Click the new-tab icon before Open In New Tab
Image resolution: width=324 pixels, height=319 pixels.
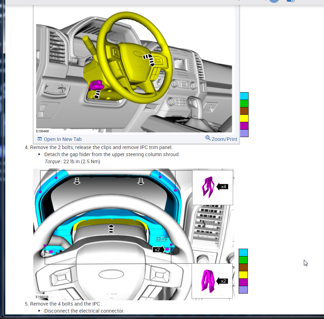40,139
